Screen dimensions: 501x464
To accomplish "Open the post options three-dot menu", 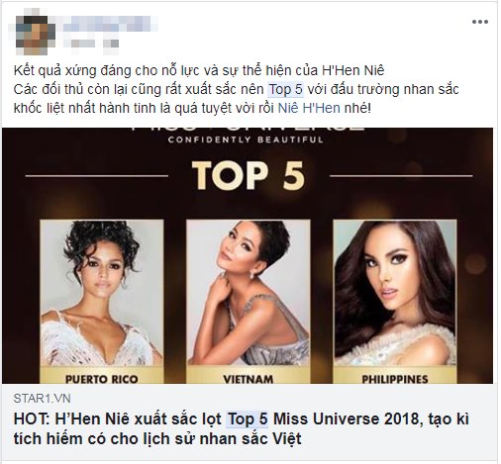I will pyautogui.click(x=480, y=22).
